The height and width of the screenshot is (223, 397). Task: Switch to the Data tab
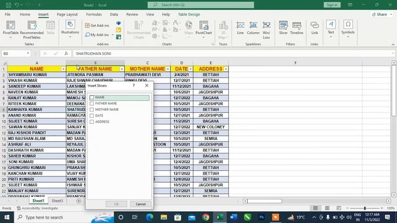point(114,14)
